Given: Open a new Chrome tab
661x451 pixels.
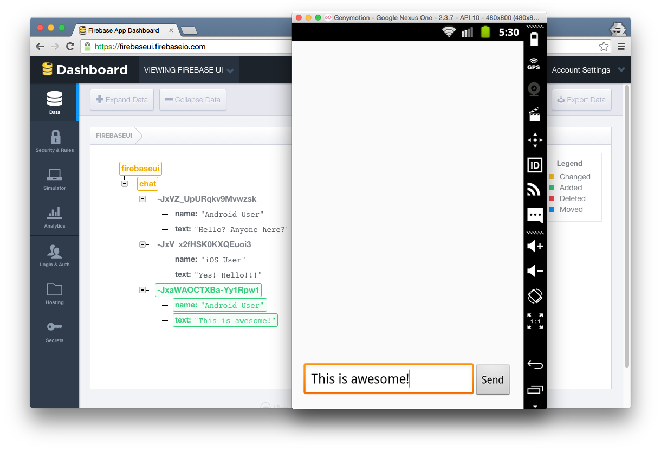Looking at the screenshot, I should tap(189, 30).
